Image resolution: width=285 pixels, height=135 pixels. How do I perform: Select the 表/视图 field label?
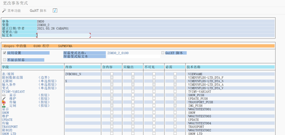8,74
